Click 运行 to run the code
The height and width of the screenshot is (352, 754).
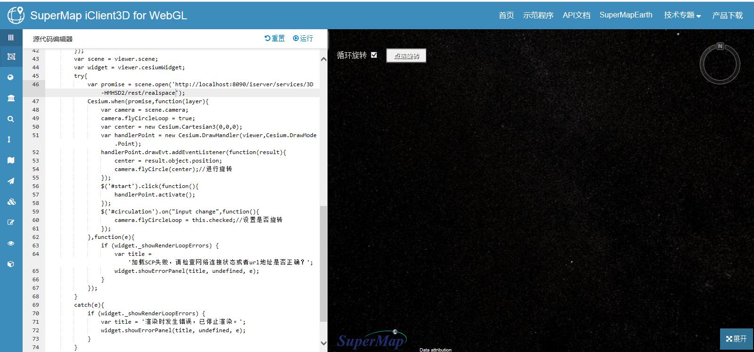(x=303, y=38)
